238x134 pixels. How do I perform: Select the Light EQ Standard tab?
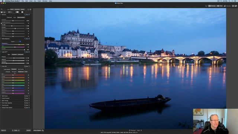tap(14, 55)
